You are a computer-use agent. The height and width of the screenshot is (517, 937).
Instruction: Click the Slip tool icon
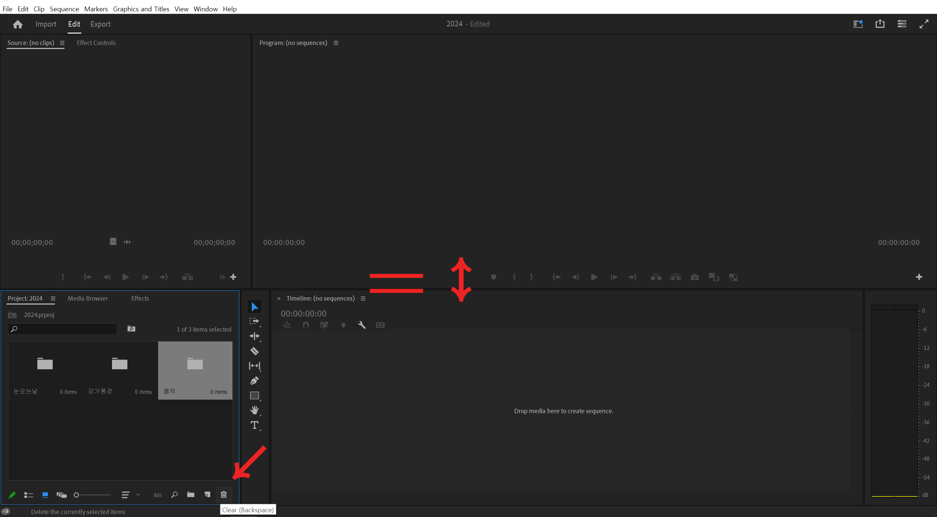click(x=255, y=366)
